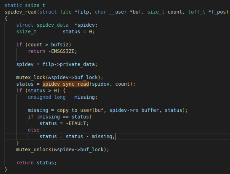Click the rx_buffer member reference
Image resolution: width=230 pixels, height=174 pixels.
[x=146, y=110]
